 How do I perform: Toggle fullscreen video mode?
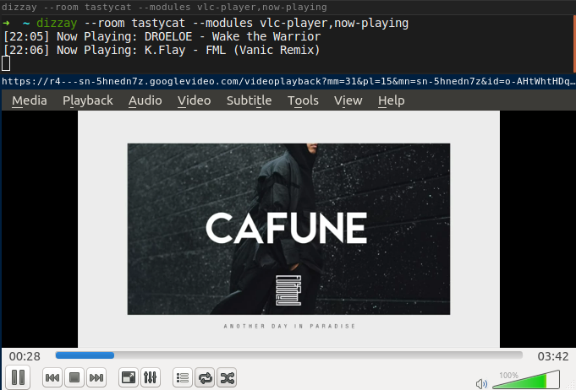129,377
